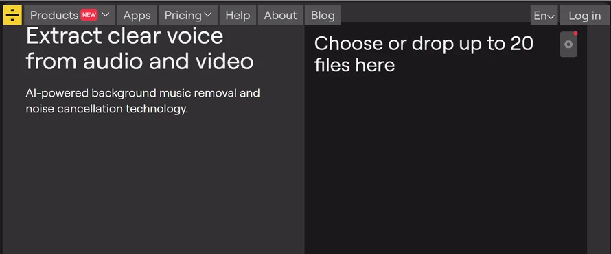Expand the Pricing dropdown
This screenshot has height=254, width=611.
tap(188, 15)
